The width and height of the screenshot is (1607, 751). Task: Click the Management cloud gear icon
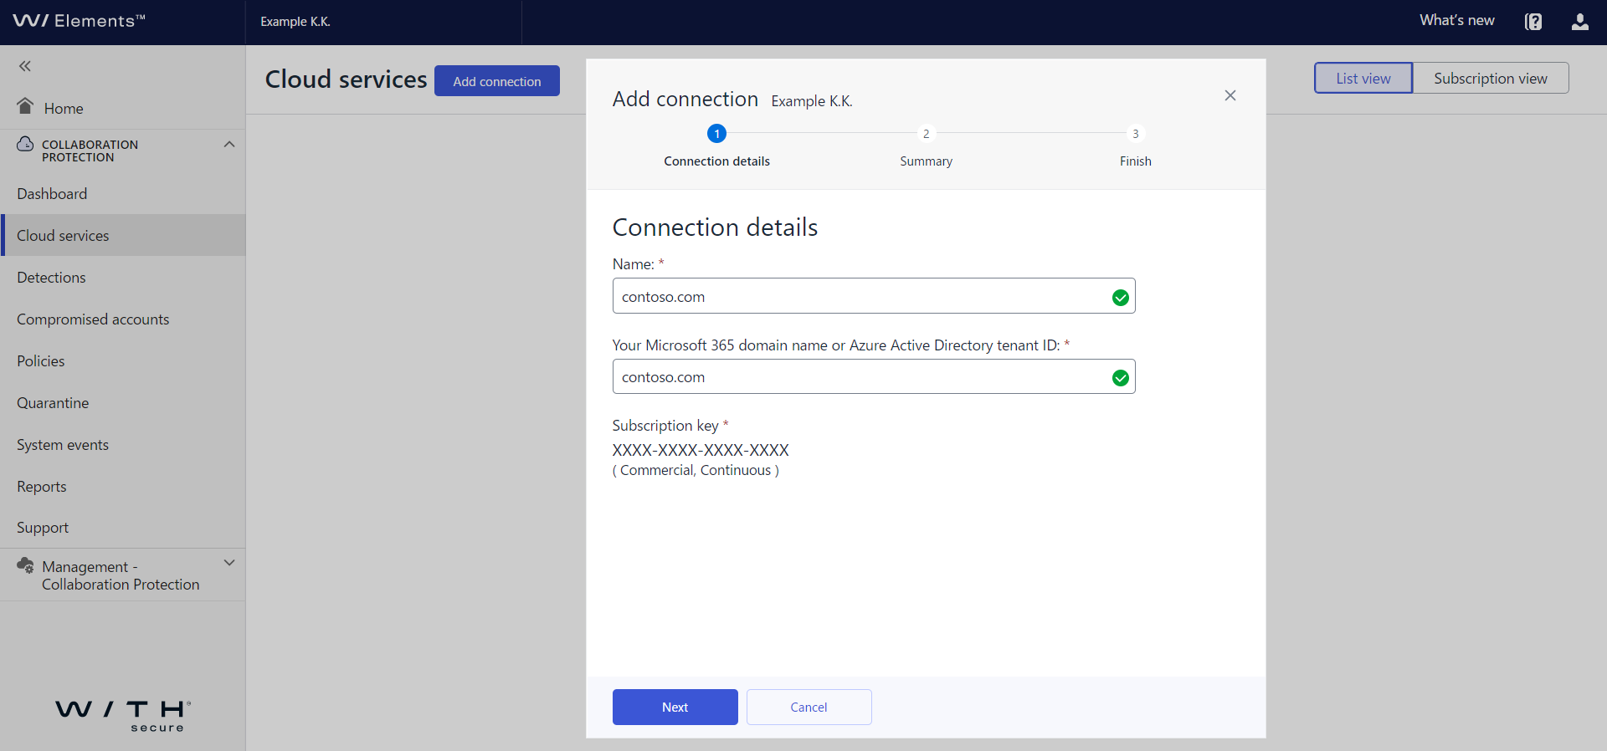tap(25, 565)
